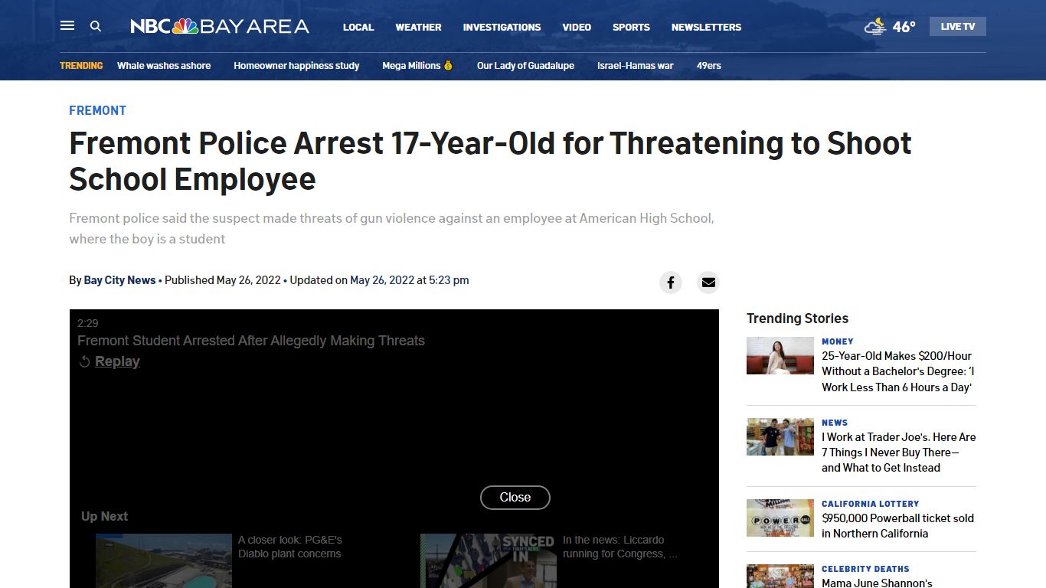Open '49ers' trending link
Image resolution: width=1046 pixels, height=588 pixels.
[709, 66]
